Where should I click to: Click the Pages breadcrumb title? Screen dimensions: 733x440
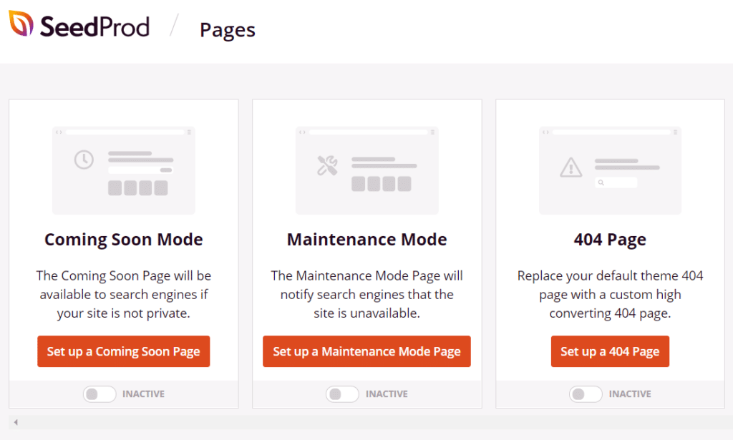click(227, 30)
